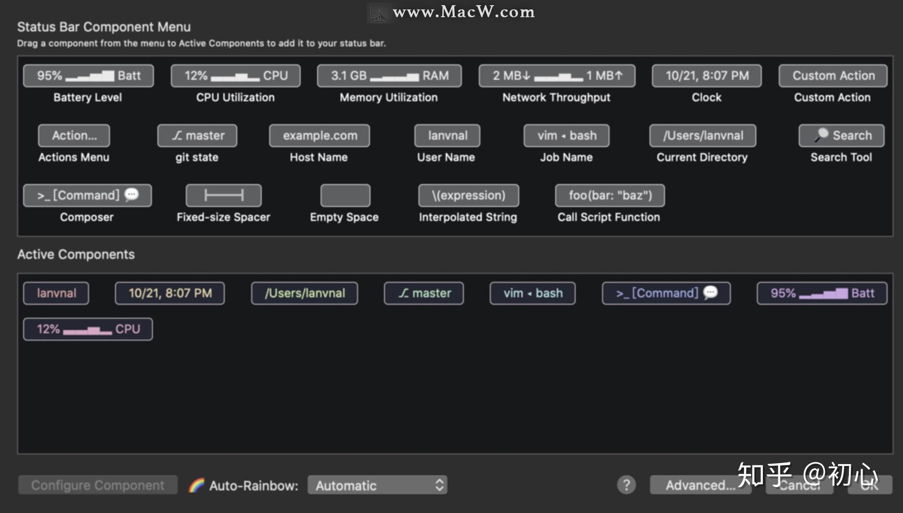
Task: Select the active 10/21 clock component
Action: 169,293
